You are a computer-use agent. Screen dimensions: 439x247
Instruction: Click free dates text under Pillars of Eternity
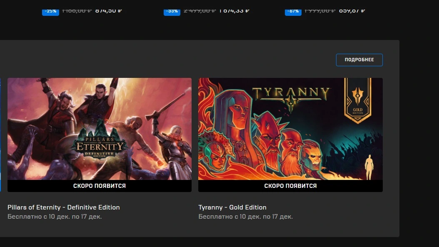point(55,217)
